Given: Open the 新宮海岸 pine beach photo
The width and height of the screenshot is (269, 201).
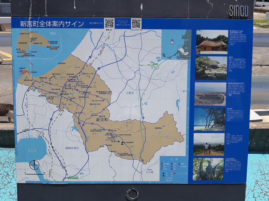Looking at the screenshot, I should click(x=209, y=119).
